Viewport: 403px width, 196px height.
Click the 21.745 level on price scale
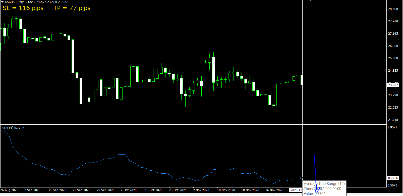point(393,120)
